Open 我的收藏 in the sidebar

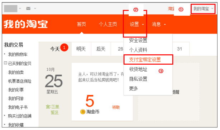pos(16,125)
